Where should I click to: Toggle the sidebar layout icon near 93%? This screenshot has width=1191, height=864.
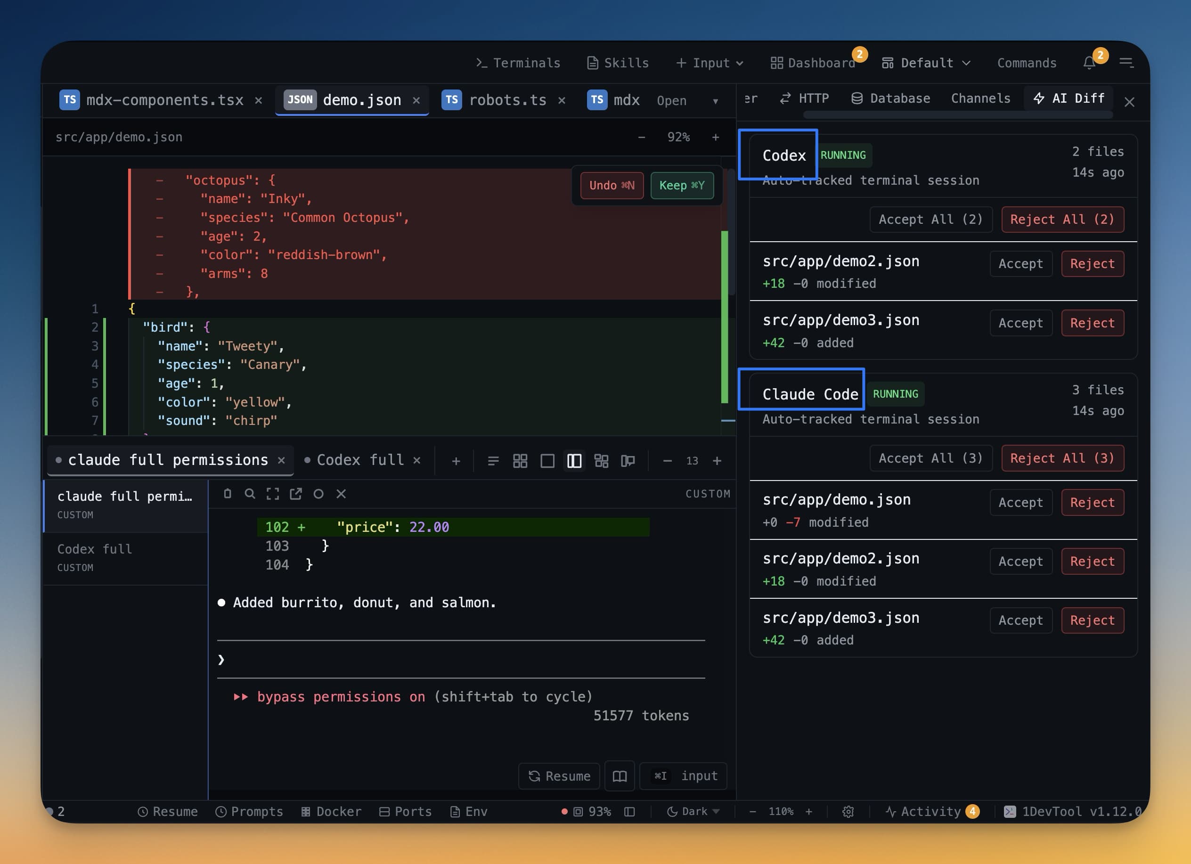tap(629, 812)
